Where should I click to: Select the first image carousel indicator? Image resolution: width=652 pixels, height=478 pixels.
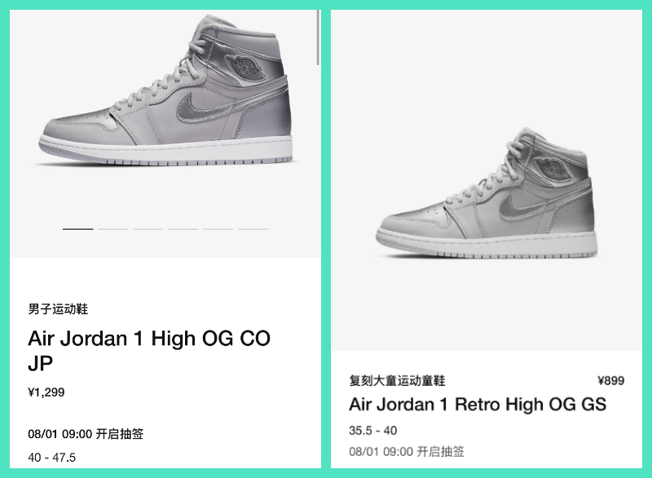(x=78, y=229)
